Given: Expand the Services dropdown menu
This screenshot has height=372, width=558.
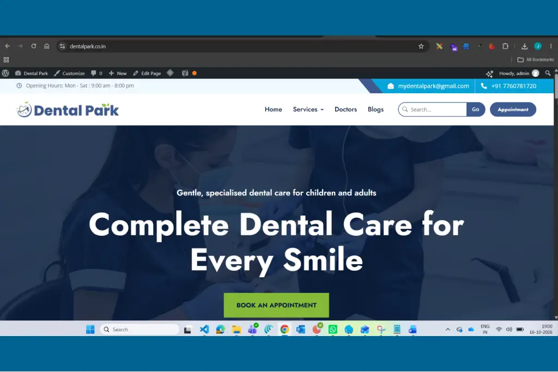Looking at the screenshot, I should (x=308, y=109).
